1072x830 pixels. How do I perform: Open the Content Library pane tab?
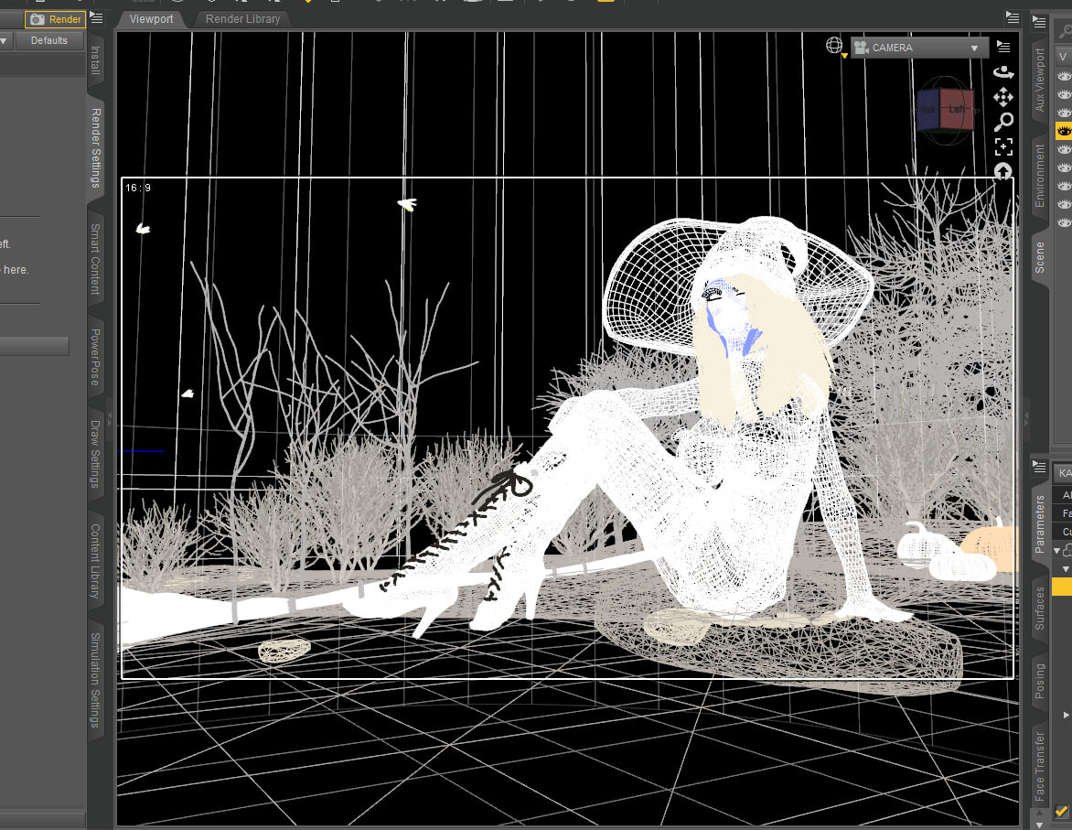click(96, 561)
